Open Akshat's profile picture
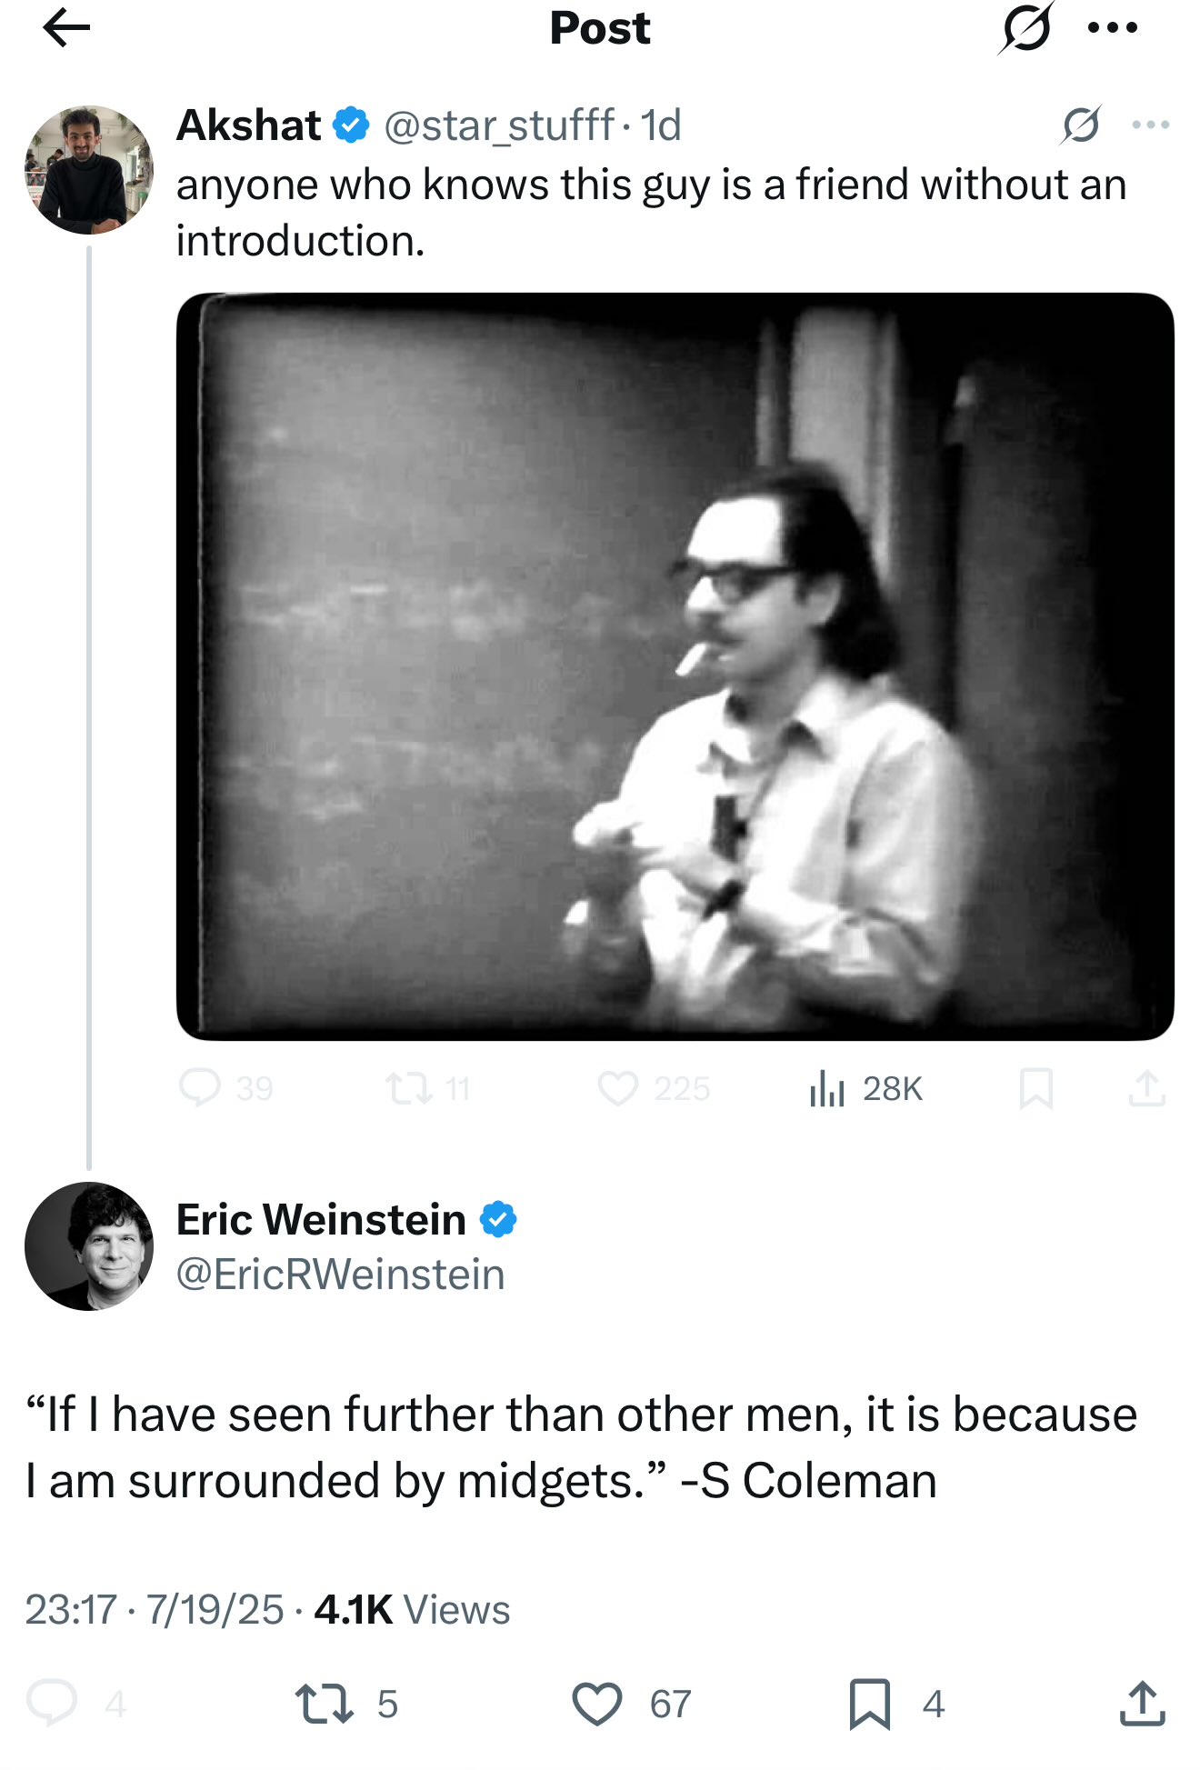Screen dimensions: 1200x1770 (x=88, y=170)
